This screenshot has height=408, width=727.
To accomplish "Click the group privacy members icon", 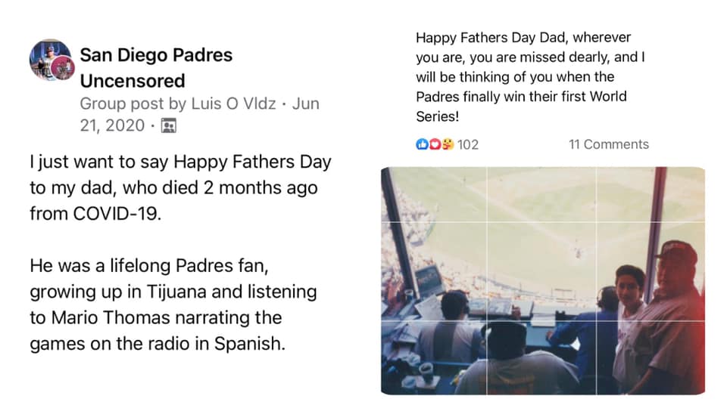I will point(169,125).
